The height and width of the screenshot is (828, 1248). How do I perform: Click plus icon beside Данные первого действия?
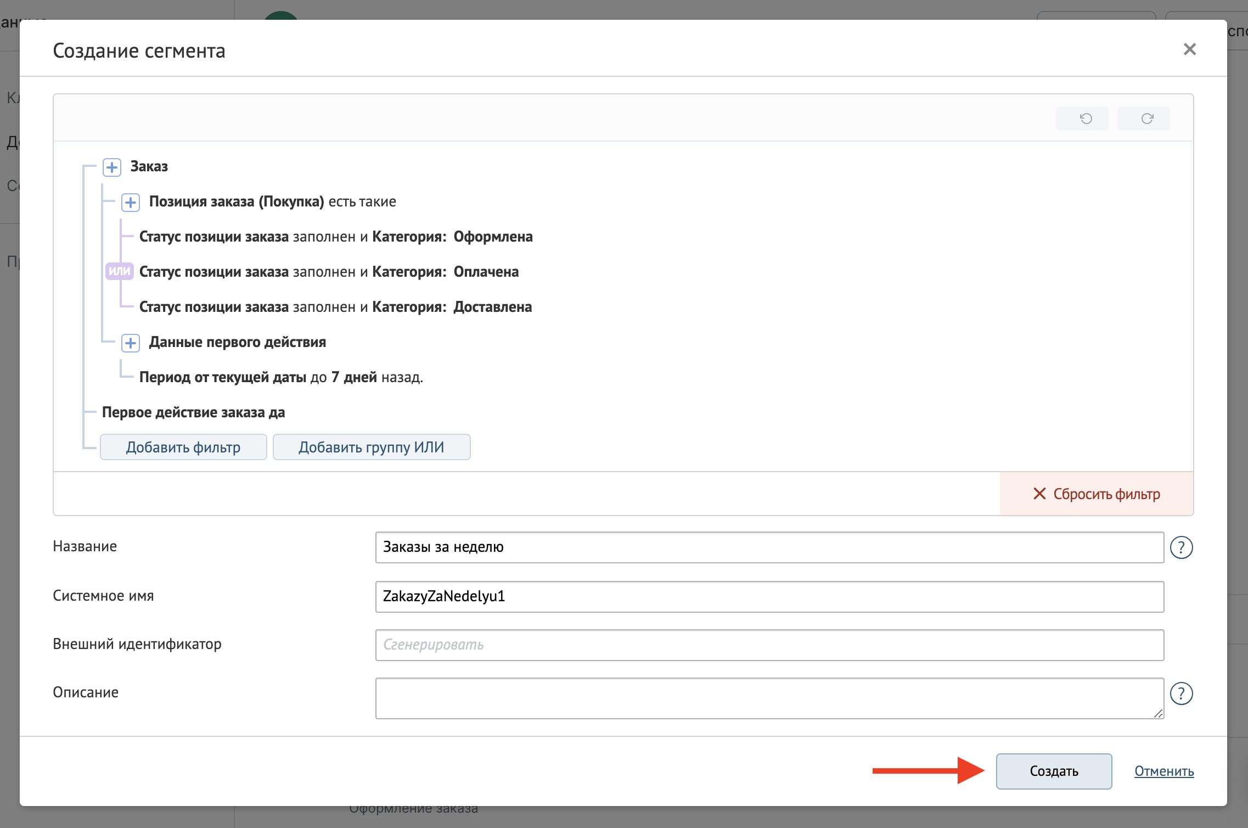pyautogui.click(x=131, y=343)
